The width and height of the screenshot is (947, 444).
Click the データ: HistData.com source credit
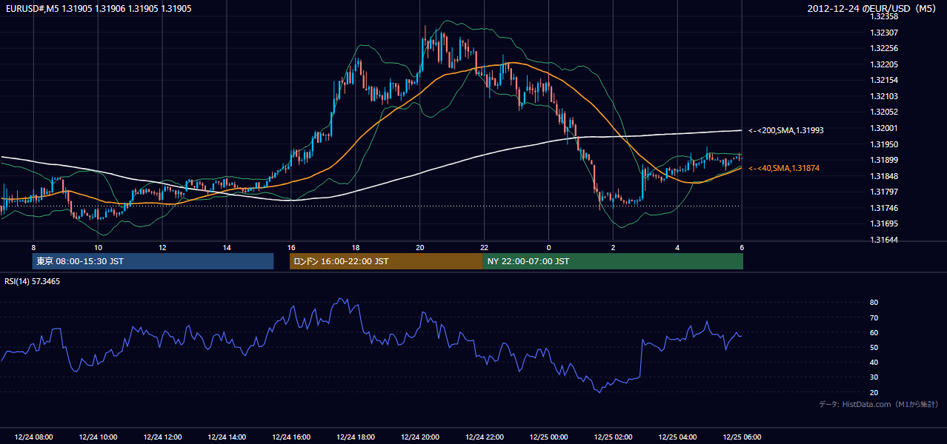pos(879,405)
